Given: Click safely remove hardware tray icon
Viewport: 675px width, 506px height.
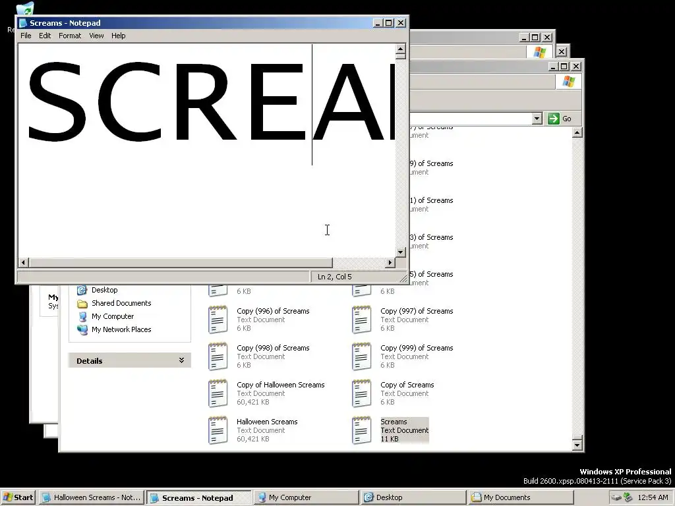Looking at the screenshot, I should click(616, 498).
